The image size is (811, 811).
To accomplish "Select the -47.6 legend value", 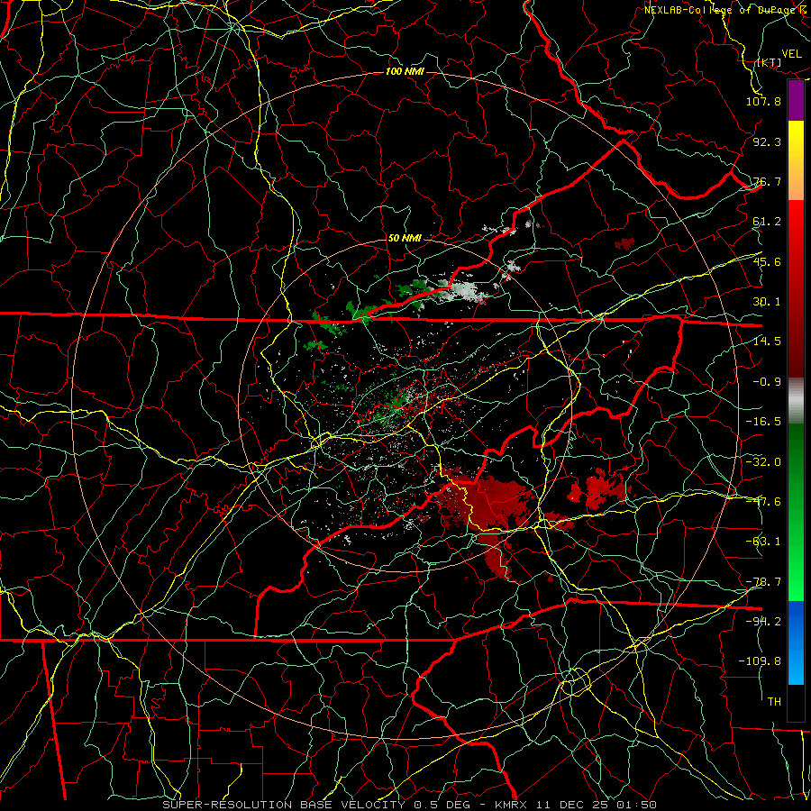I will [763, 502].
